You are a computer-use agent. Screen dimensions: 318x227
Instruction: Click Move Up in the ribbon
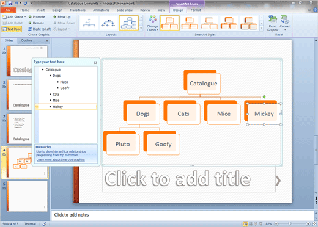click(62, 17)
